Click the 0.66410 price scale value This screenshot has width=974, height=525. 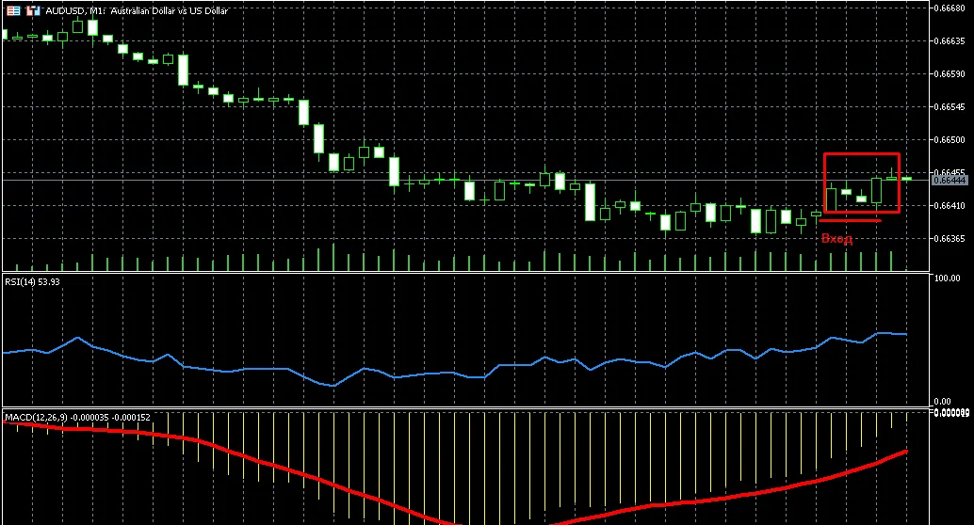pos(950,205)
